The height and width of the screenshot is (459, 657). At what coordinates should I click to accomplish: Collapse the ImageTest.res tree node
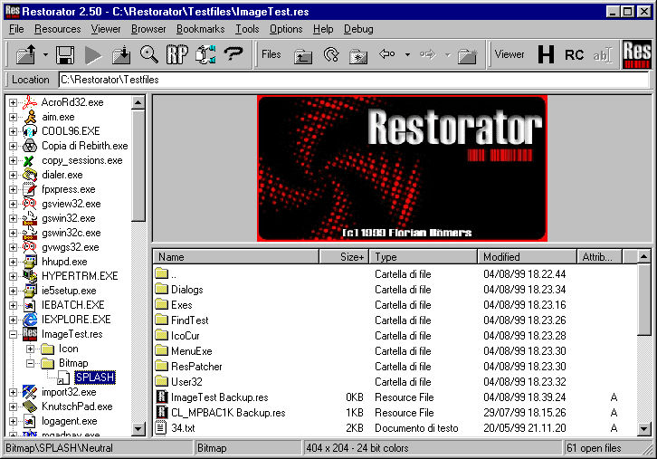14,334
